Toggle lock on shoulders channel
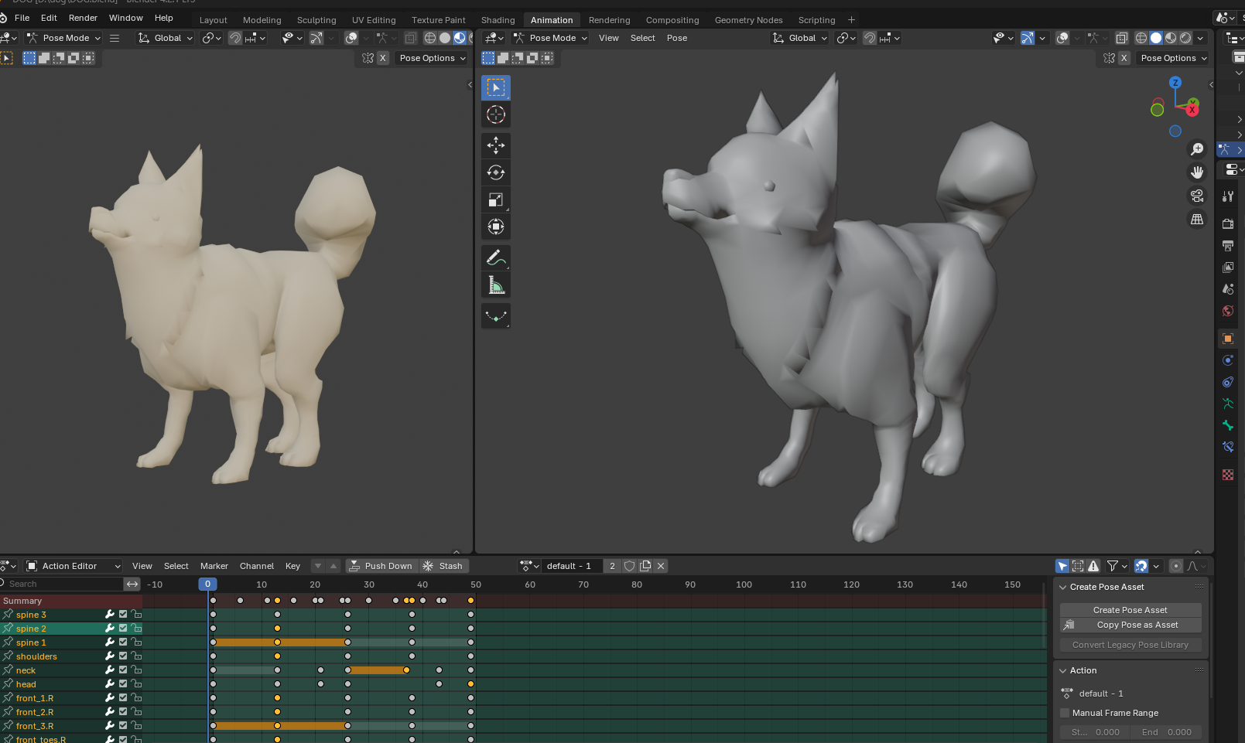Viewport: 1245px width, 743px height. 136,656
